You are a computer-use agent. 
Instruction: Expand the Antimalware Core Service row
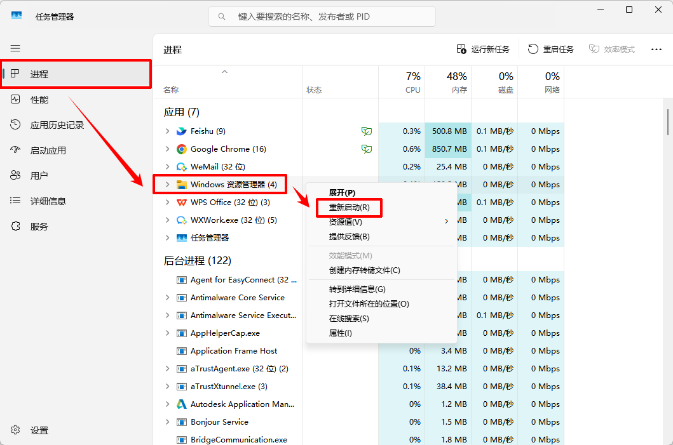click(167, 298)
